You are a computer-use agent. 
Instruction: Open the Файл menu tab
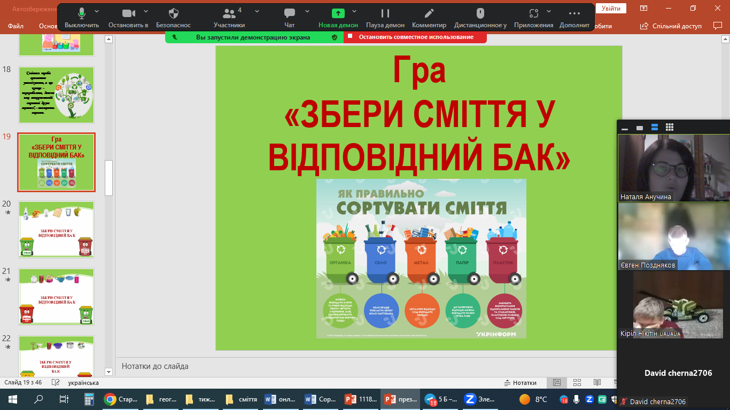pyautogui.click(x=16, y=26)
